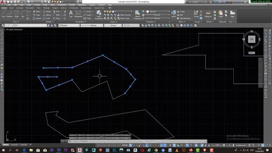
Task: Switch to the Manage ribbon tab
Action: (x=46, y=8)
